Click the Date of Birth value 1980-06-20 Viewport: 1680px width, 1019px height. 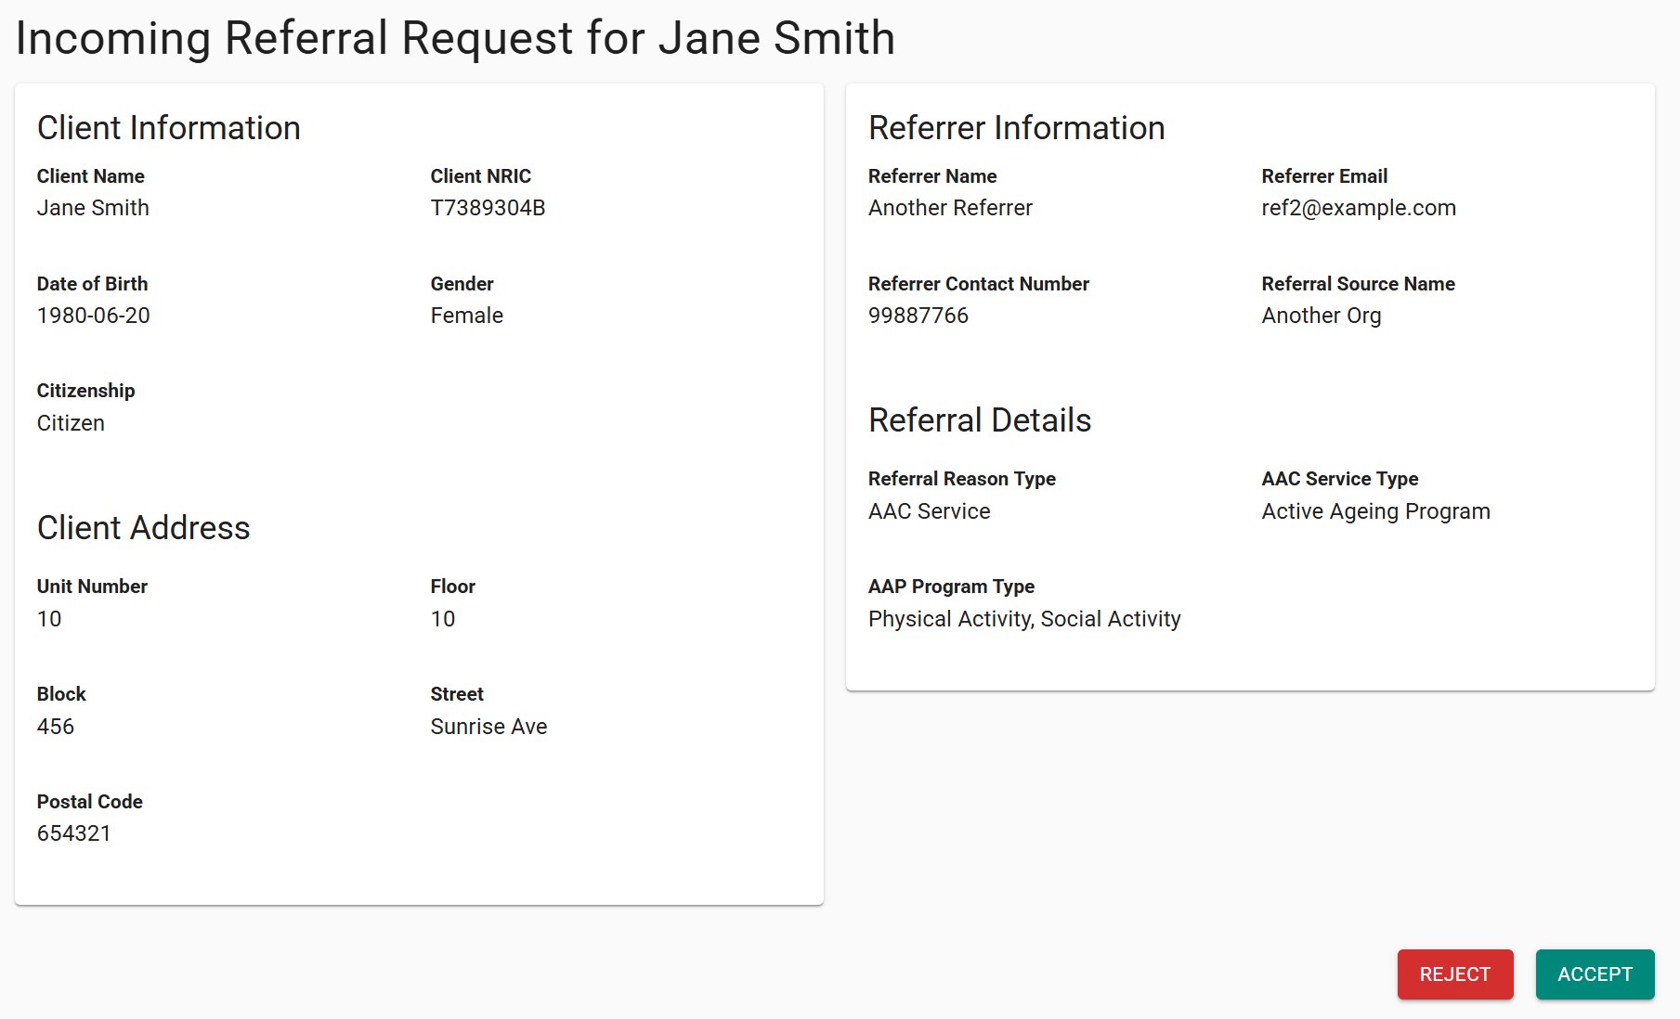pyautogui.click(x=93, y=316)
